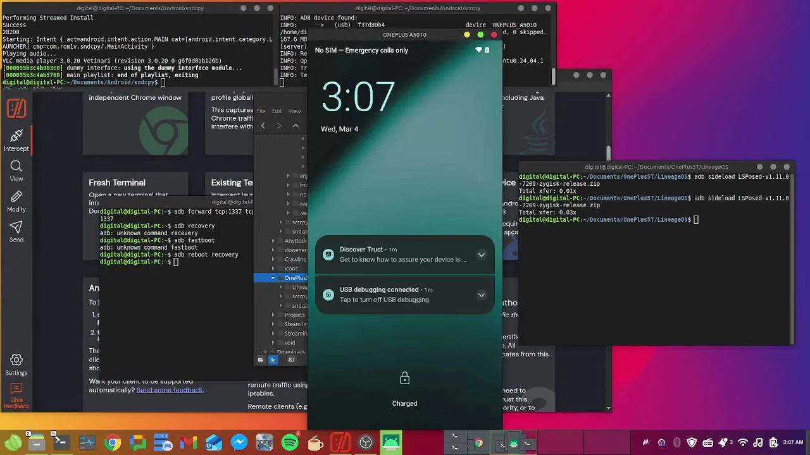This screenshot has width=810, height=455.
Task: Open the Send section in HTTP Toolkit sidebar
Action: click(16, 231)
